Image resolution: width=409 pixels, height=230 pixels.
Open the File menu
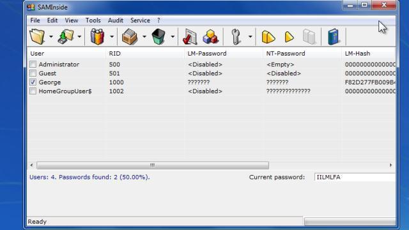pos(35,20)
